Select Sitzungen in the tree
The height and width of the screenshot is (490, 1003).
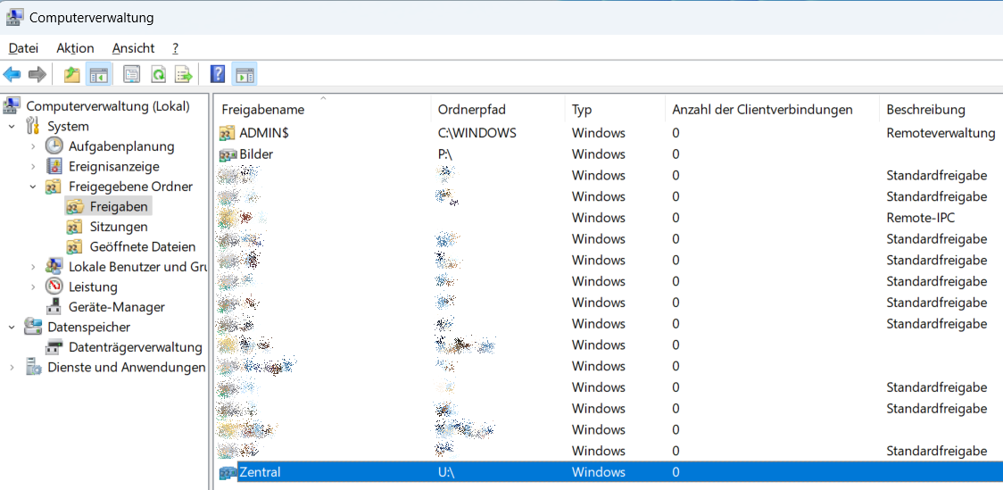click(119, 227)
